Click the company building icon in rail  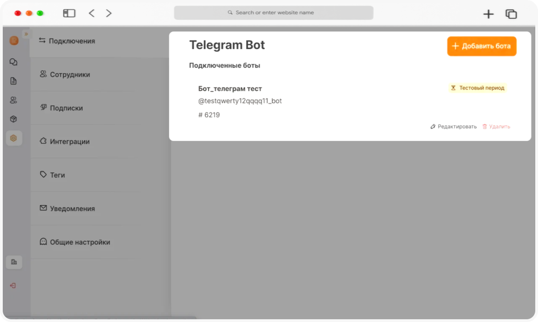coord(14,262)
